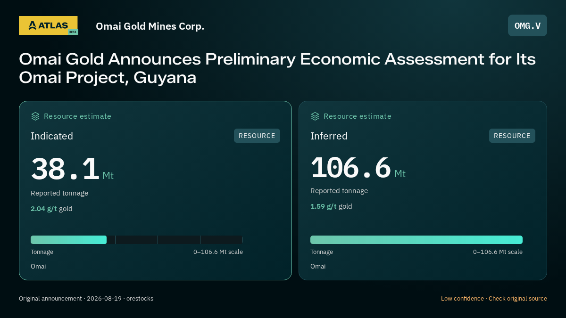Click the 'Tonnage' label on Inferred card
This screenshot has width=566, height=318.
[x=322, y=252]
